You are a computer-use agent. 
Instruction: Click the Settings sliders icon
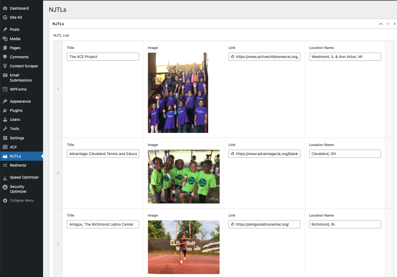point(5,138)
